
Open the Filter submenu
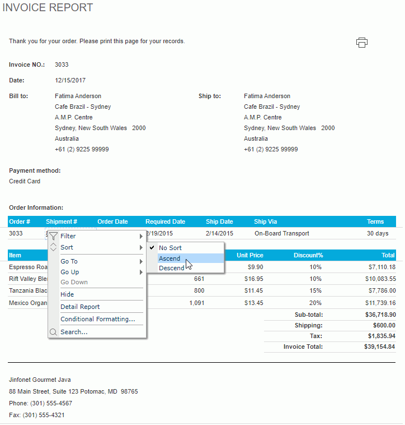pyautogui.click(x=97, y=236)
